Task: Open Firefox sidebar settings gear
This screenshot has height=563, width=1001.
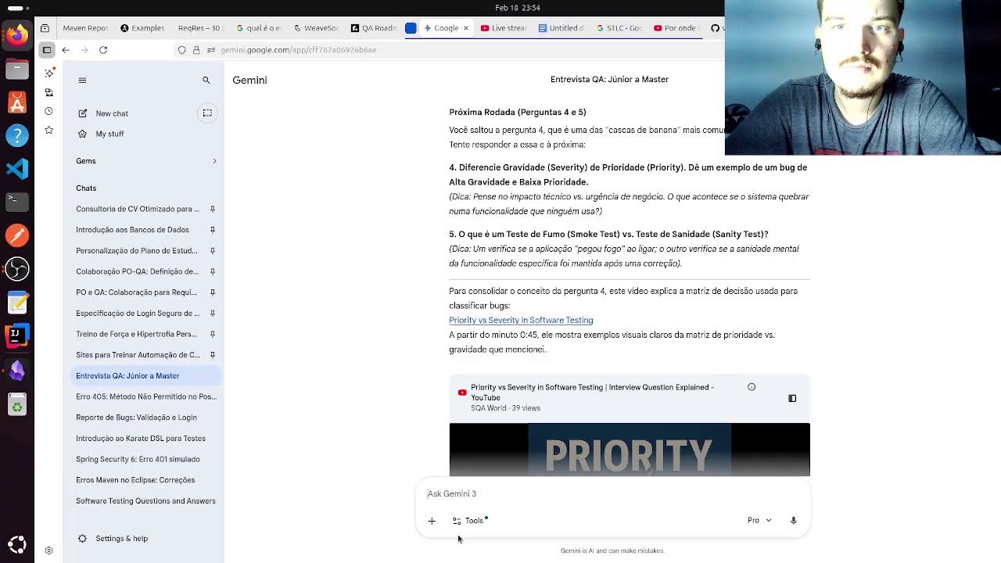Action: coord(48,550)
